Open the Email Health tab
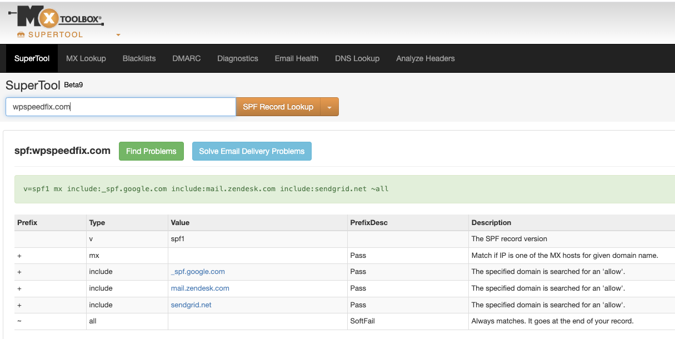This screenshot has height=339, width=675. (x=297, y=58)
